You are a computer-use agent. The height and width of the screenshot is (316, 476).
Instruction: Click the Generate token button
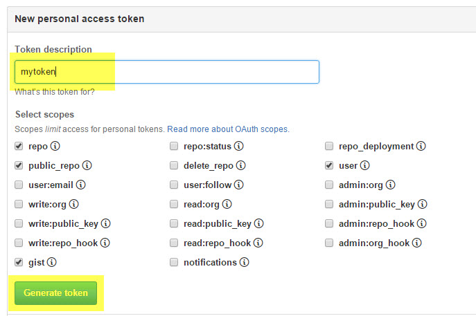pos(56,293)
